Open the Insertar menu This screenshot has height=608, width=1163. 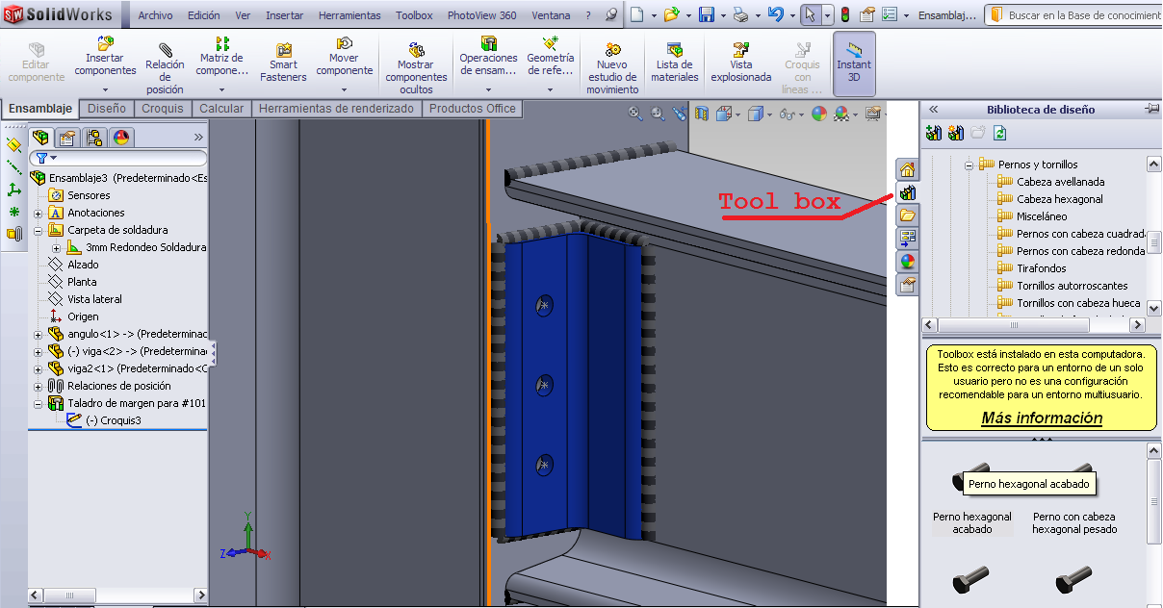[x=284, y=15]
